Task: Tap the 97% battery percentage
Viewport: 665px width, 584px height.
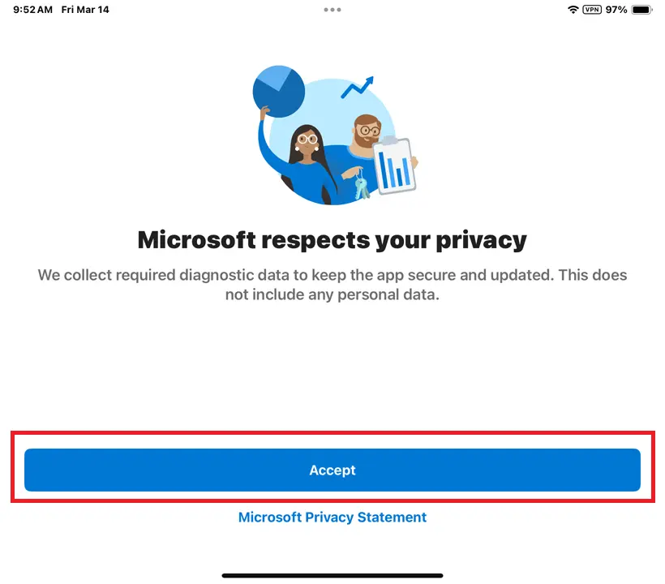Action: 616,10
